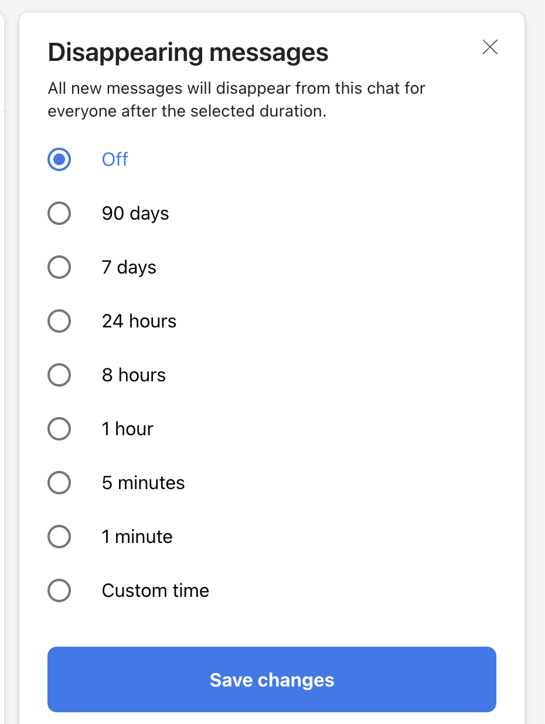Click the "8 hours" label text
This screenshot has width=545, height=724.
(134, 375)
